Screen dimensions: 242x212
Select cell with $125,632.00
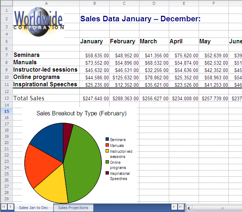(124, 78)
